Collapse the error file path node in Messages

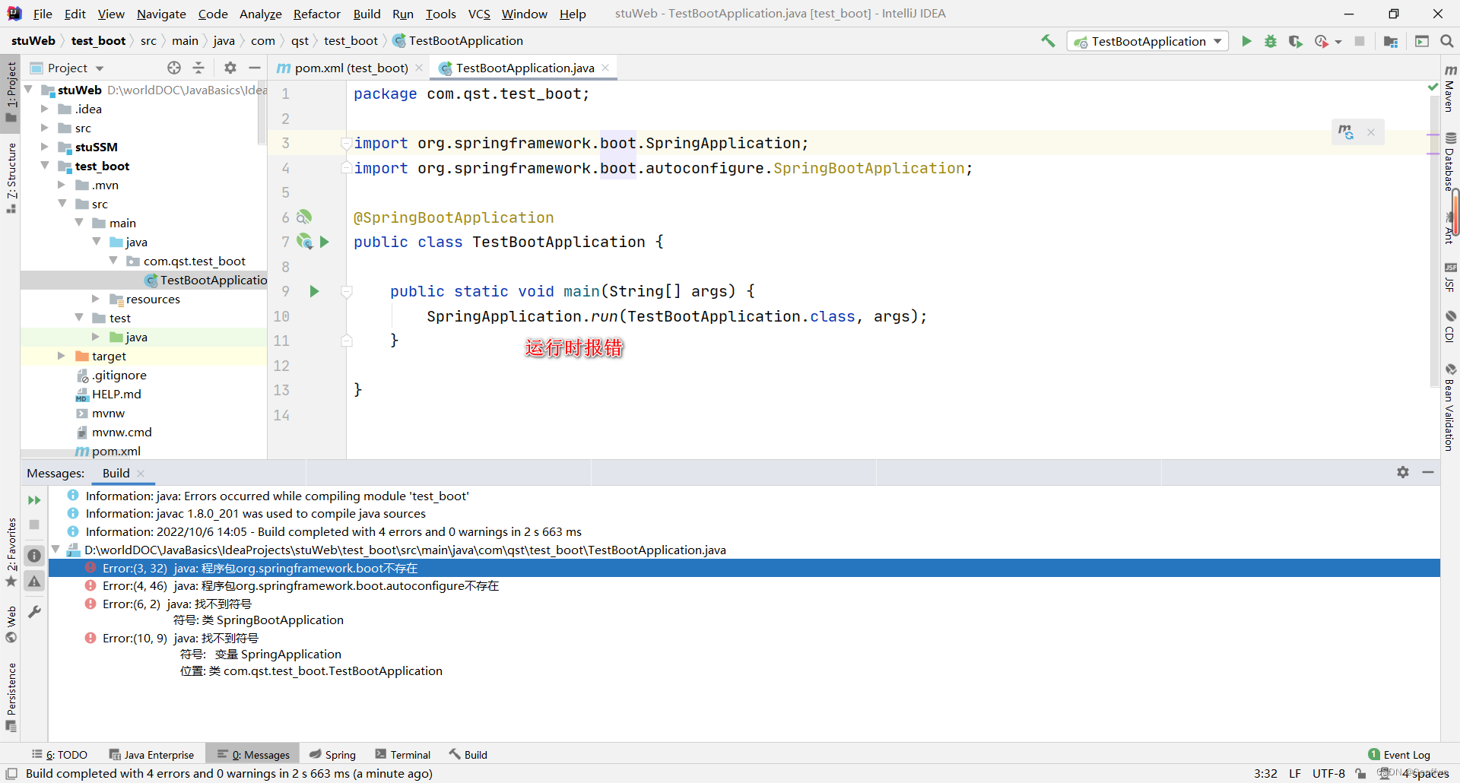(x=56, y=550)
